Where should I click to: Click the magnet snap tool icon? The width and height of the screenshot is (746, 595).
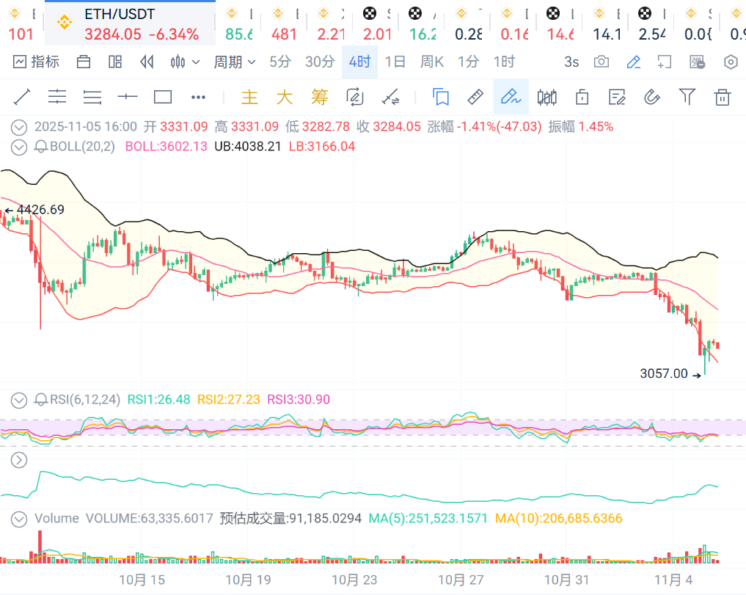651,97
